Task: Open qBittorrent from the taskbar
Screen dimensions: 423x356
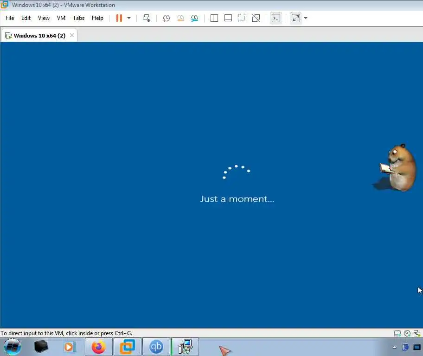Action: [156, 347]
